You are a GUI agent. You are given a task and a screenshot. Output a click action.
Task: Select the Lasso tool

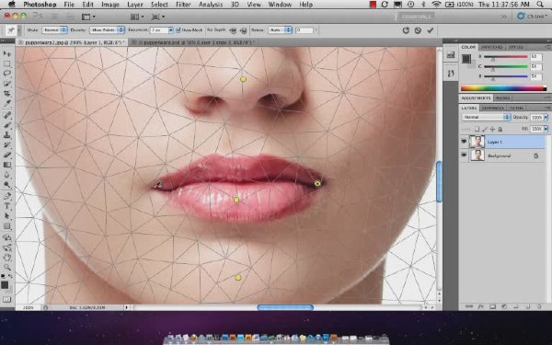pyautogui.click(x=7, y=74)
